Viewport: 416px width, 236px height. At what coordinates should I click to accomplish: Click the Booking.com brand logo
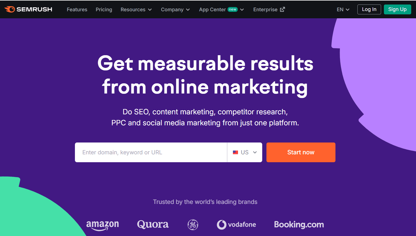tap(299, 224)
